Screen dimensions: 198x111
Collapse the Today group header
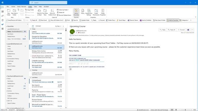pyautogui.click(x=30, y=29)
